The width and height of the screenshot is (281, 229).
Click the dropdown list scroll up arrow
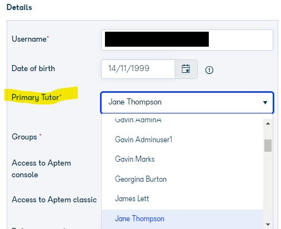point(268,123)
